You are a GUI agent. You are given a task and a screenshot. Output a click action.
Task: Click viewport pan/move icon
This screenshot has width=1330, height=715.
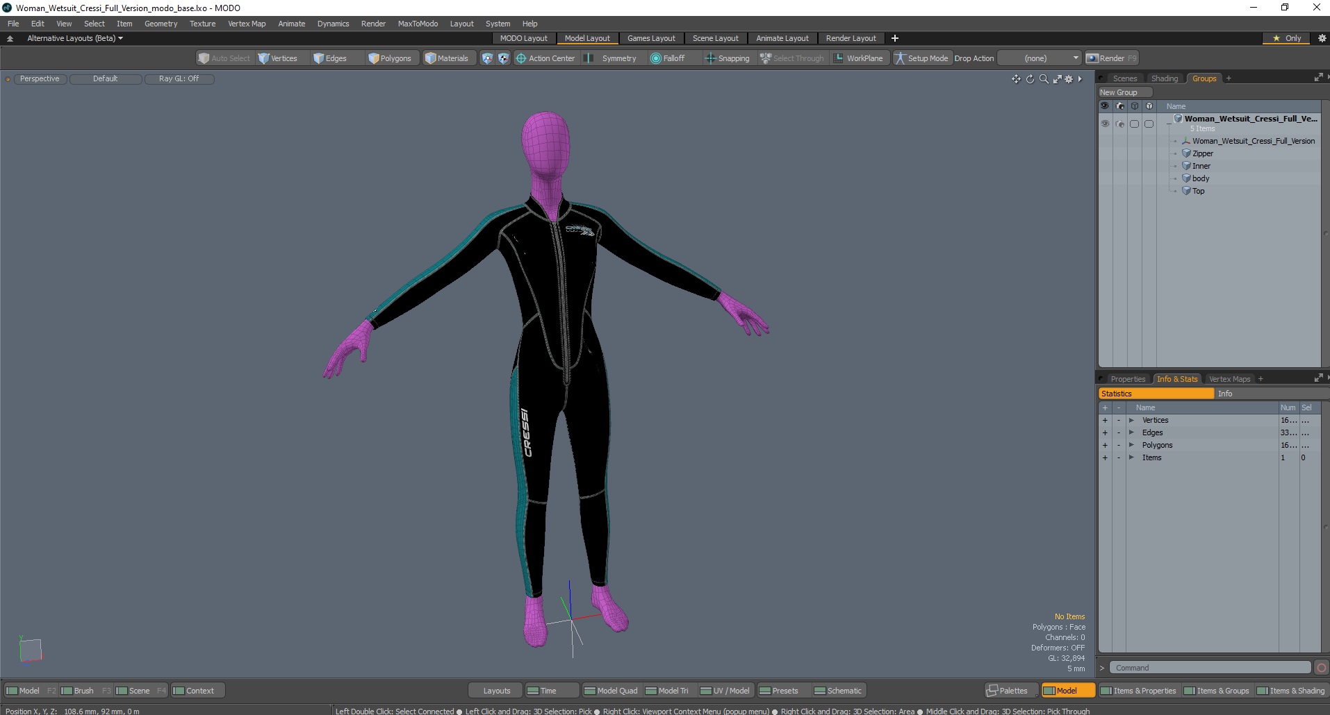(x=1016, y=79)
